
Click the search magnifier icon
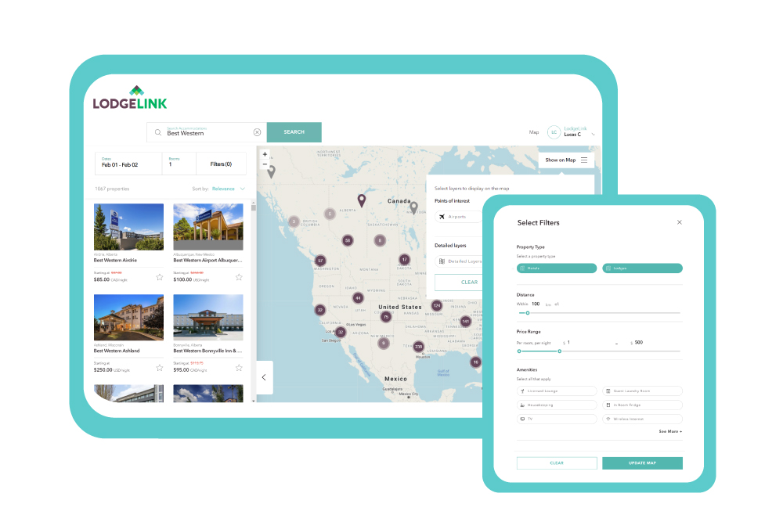coord(158,132)
